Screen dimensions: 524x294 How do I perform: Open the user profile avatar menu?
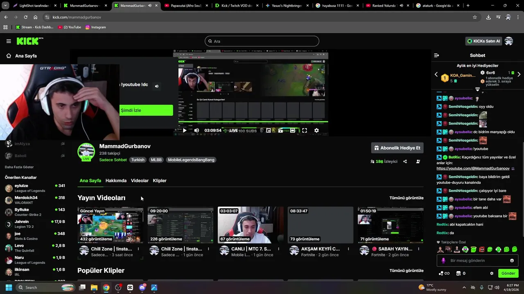509,41
